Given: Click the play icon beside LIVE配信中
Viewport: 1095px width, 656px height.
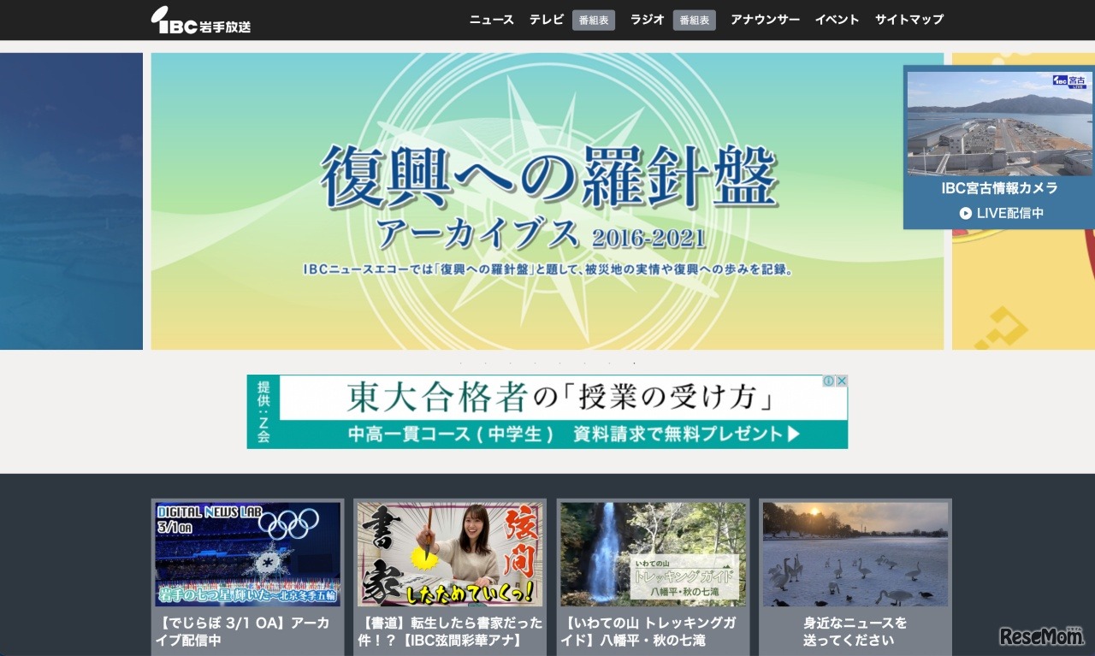Looking at the screenshot, I should pos(966,213).
